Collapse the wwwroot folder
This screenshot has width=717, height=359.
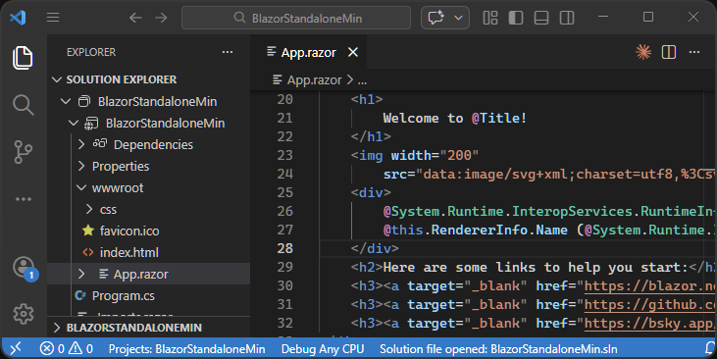tap(81, 187)
